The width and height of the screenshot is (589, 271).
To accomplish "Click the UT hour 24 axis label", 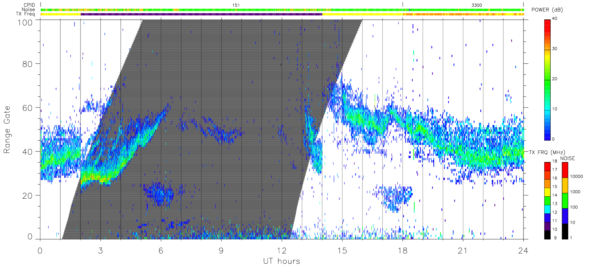I will (x=523, y=251).
